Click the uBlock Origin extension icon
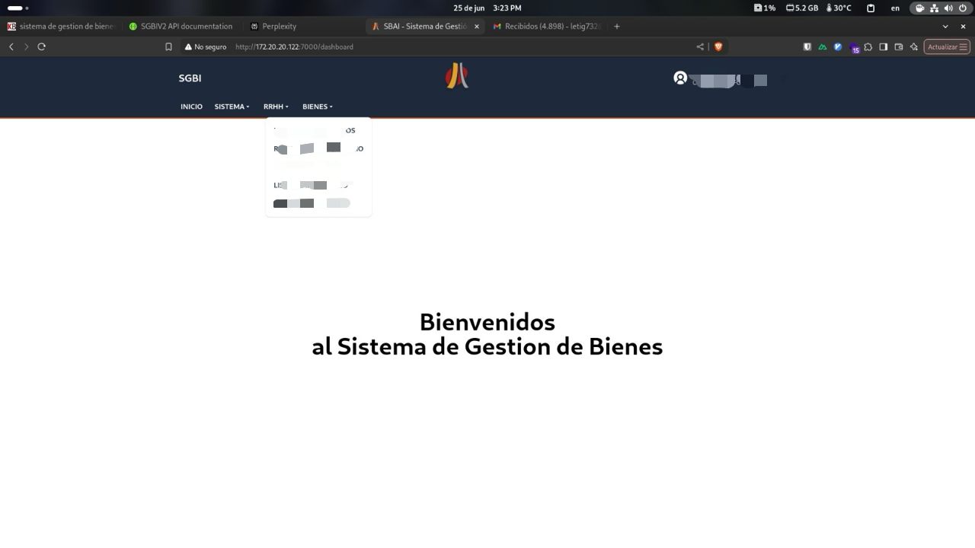 coord(807,46)
